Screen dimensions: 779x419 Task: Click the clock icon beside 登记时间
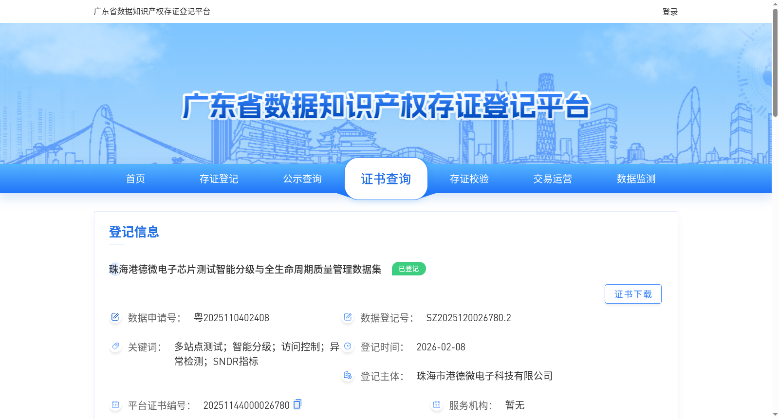[x=348, y=346]
